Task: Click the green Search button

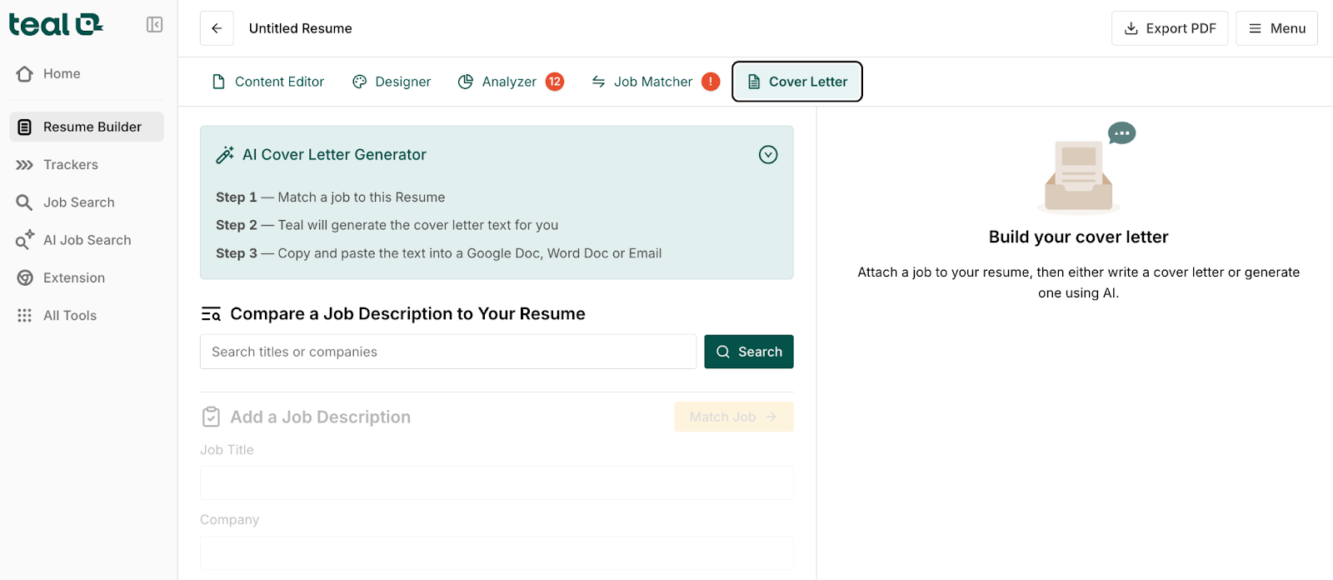Action: point(749,352)
